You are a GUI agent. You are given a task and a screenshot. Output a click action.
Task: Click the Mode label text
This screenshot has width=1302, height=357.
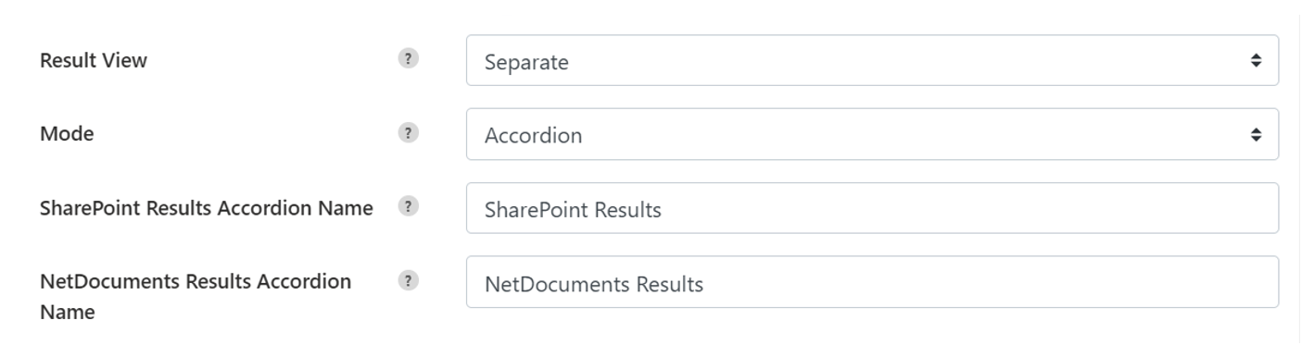click(67, 134)
